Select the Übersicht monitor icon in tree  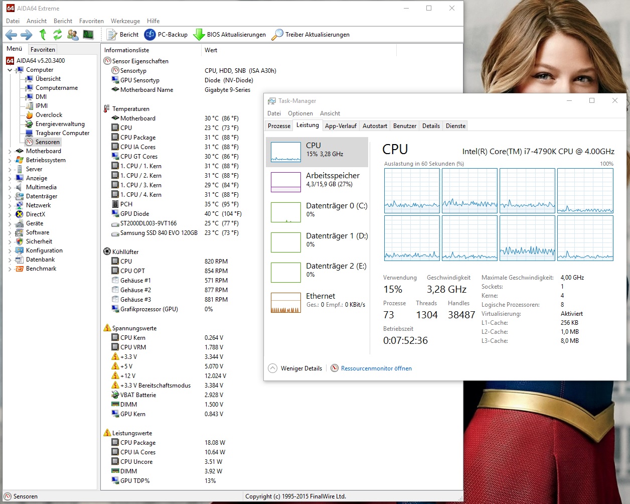[29, 79]
